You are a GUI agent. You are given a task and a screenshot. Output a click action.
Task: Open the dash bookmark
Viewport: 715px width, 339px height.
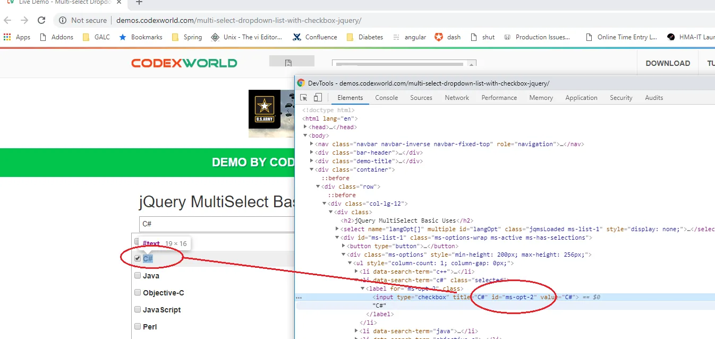(448, 37)
